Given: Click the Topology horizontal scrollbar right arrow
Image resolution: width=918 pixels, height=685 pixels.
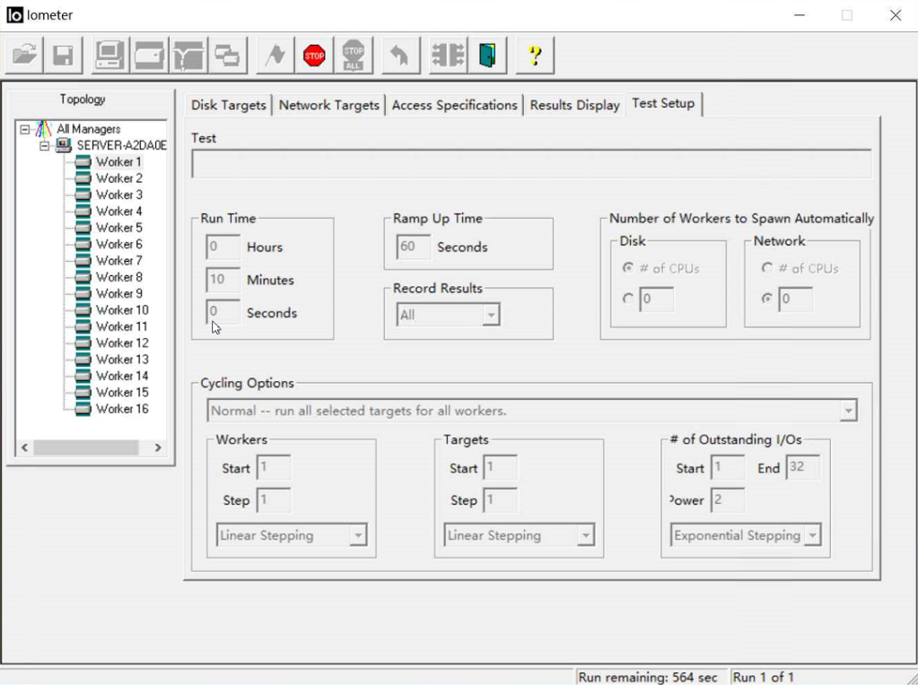Looking at the screenshot, I should tap(158, 447).
